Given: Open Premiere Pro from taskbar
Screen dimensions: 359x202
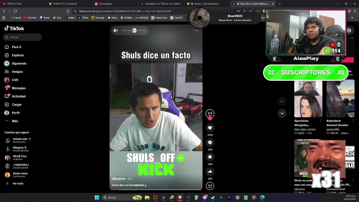Looking at the screenshot, I should click(229, 198).
